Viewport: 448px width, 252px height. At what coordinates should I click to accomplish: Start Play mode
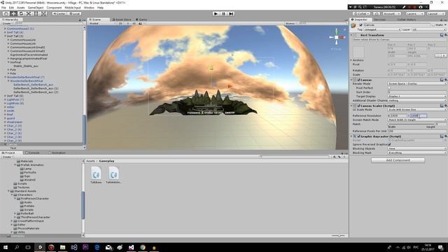coord(216,14)
